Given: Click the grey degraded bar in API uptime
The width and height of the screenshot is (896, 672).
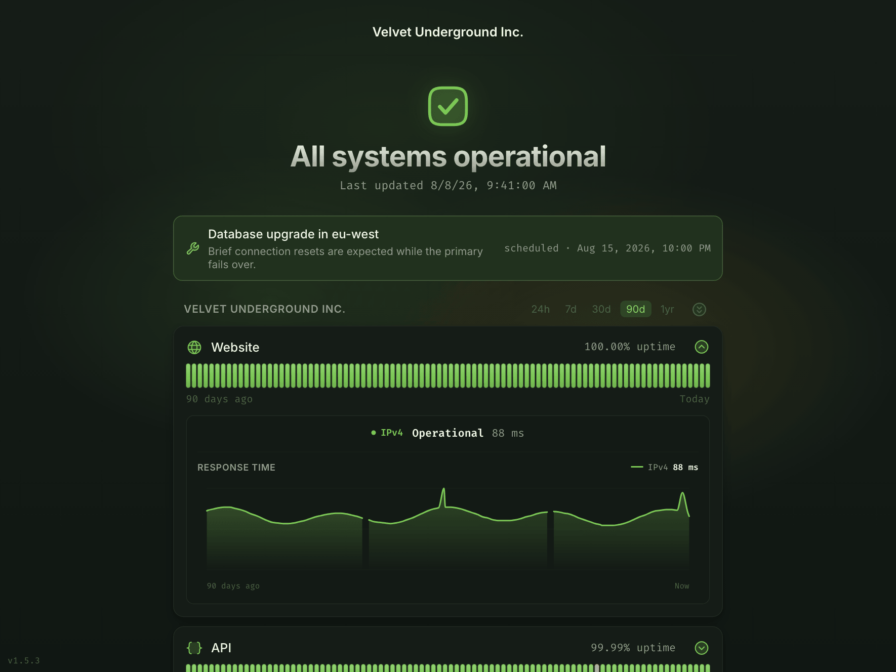Looking at the screenshot, I should [597, 668].
